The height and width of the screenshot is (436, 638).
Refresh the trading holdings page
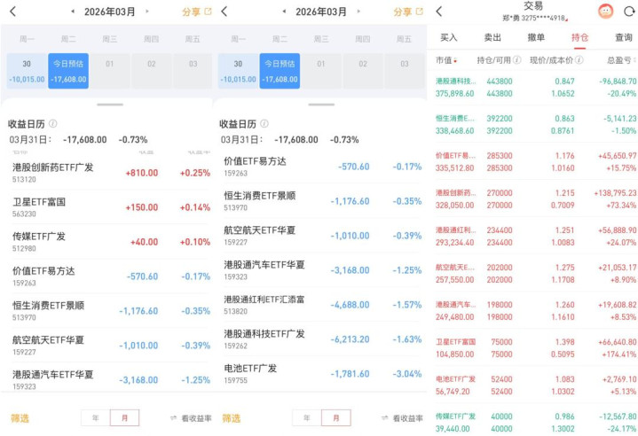tap(629, 12)
